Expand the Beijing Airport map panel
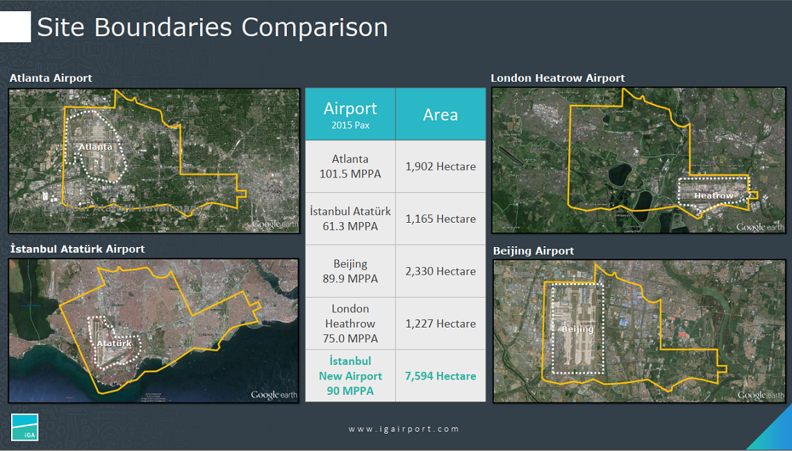The width and height of the screenshot is (792, 451). [639, 331]
